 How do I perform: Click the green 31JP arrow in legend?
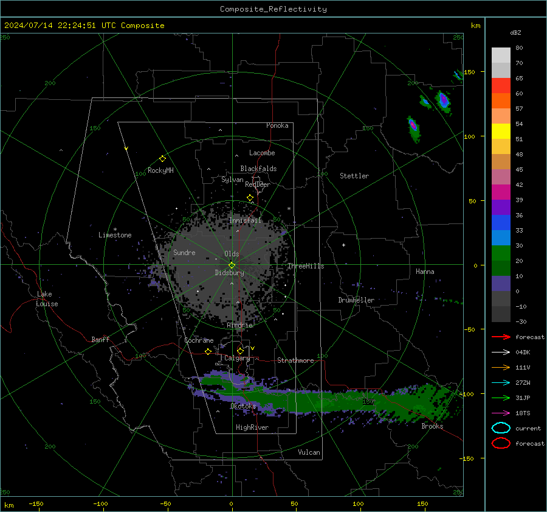click(501, 398)
